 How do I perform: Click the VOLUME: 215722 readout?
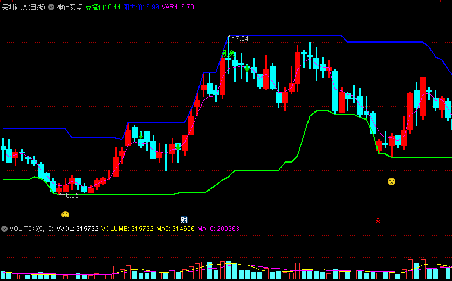[127, 229]
